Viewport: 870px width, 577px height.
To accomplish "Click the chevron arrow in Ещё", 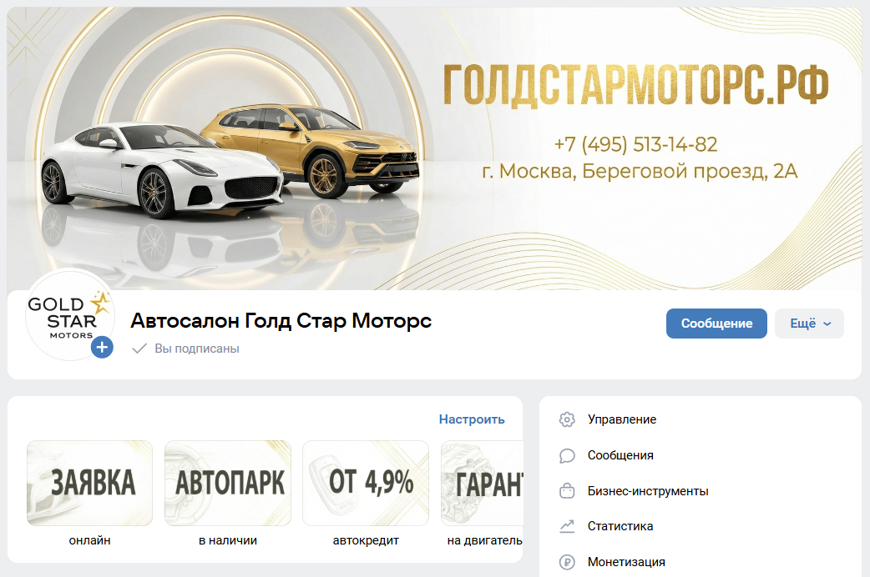I will coord(827,324).
